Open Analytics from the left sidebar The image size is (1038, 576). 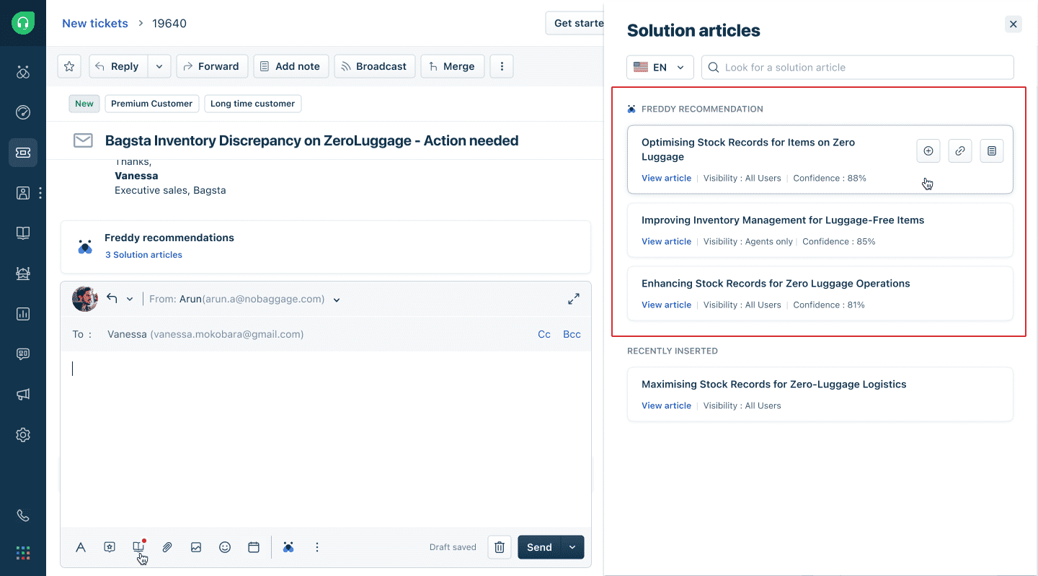pyautogui.click(x=22, y=314)
